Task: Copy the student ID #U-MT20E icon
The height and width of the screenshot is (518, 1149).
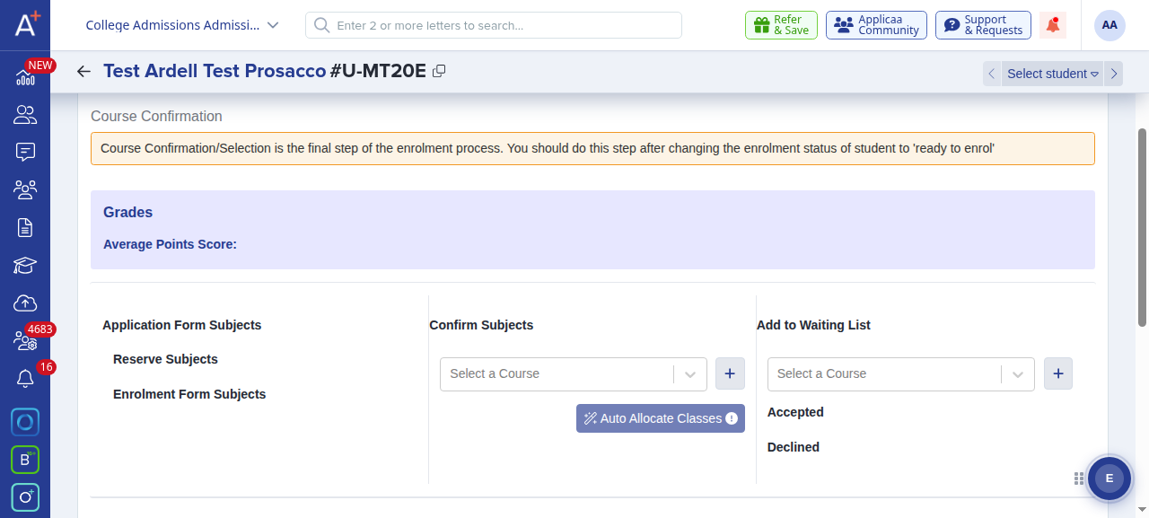Action: (439, 71)
